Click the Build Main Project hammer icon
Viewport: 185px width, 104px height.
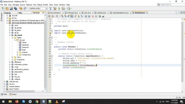click(x=50, y=8)
